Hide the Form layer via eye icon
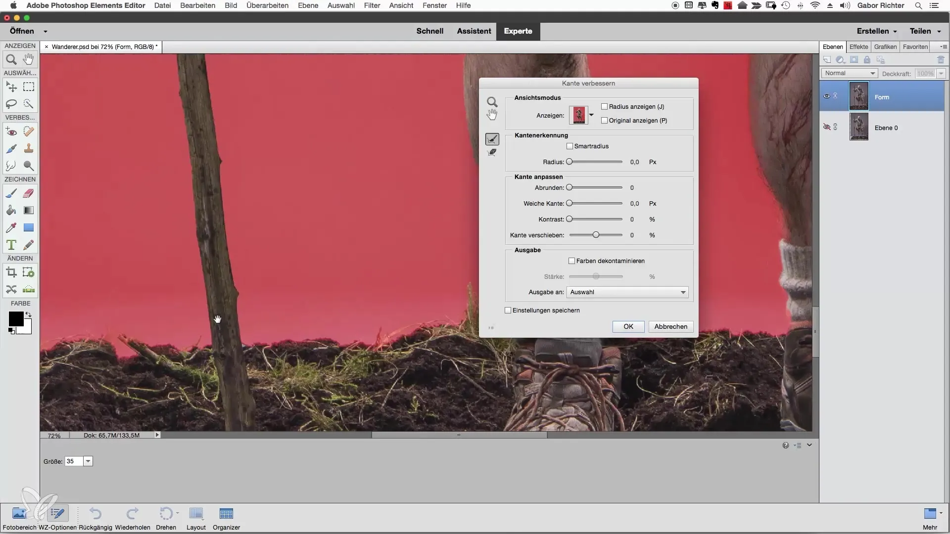The height and width of the screenshot is (534, 950). (x=826, y=96)
